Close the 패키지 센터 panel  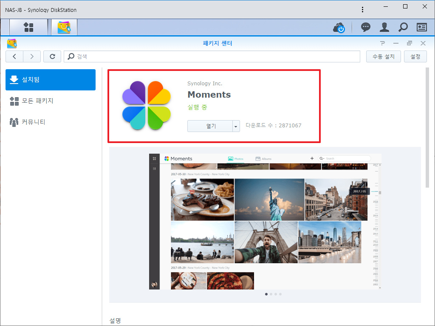(423, 43)
